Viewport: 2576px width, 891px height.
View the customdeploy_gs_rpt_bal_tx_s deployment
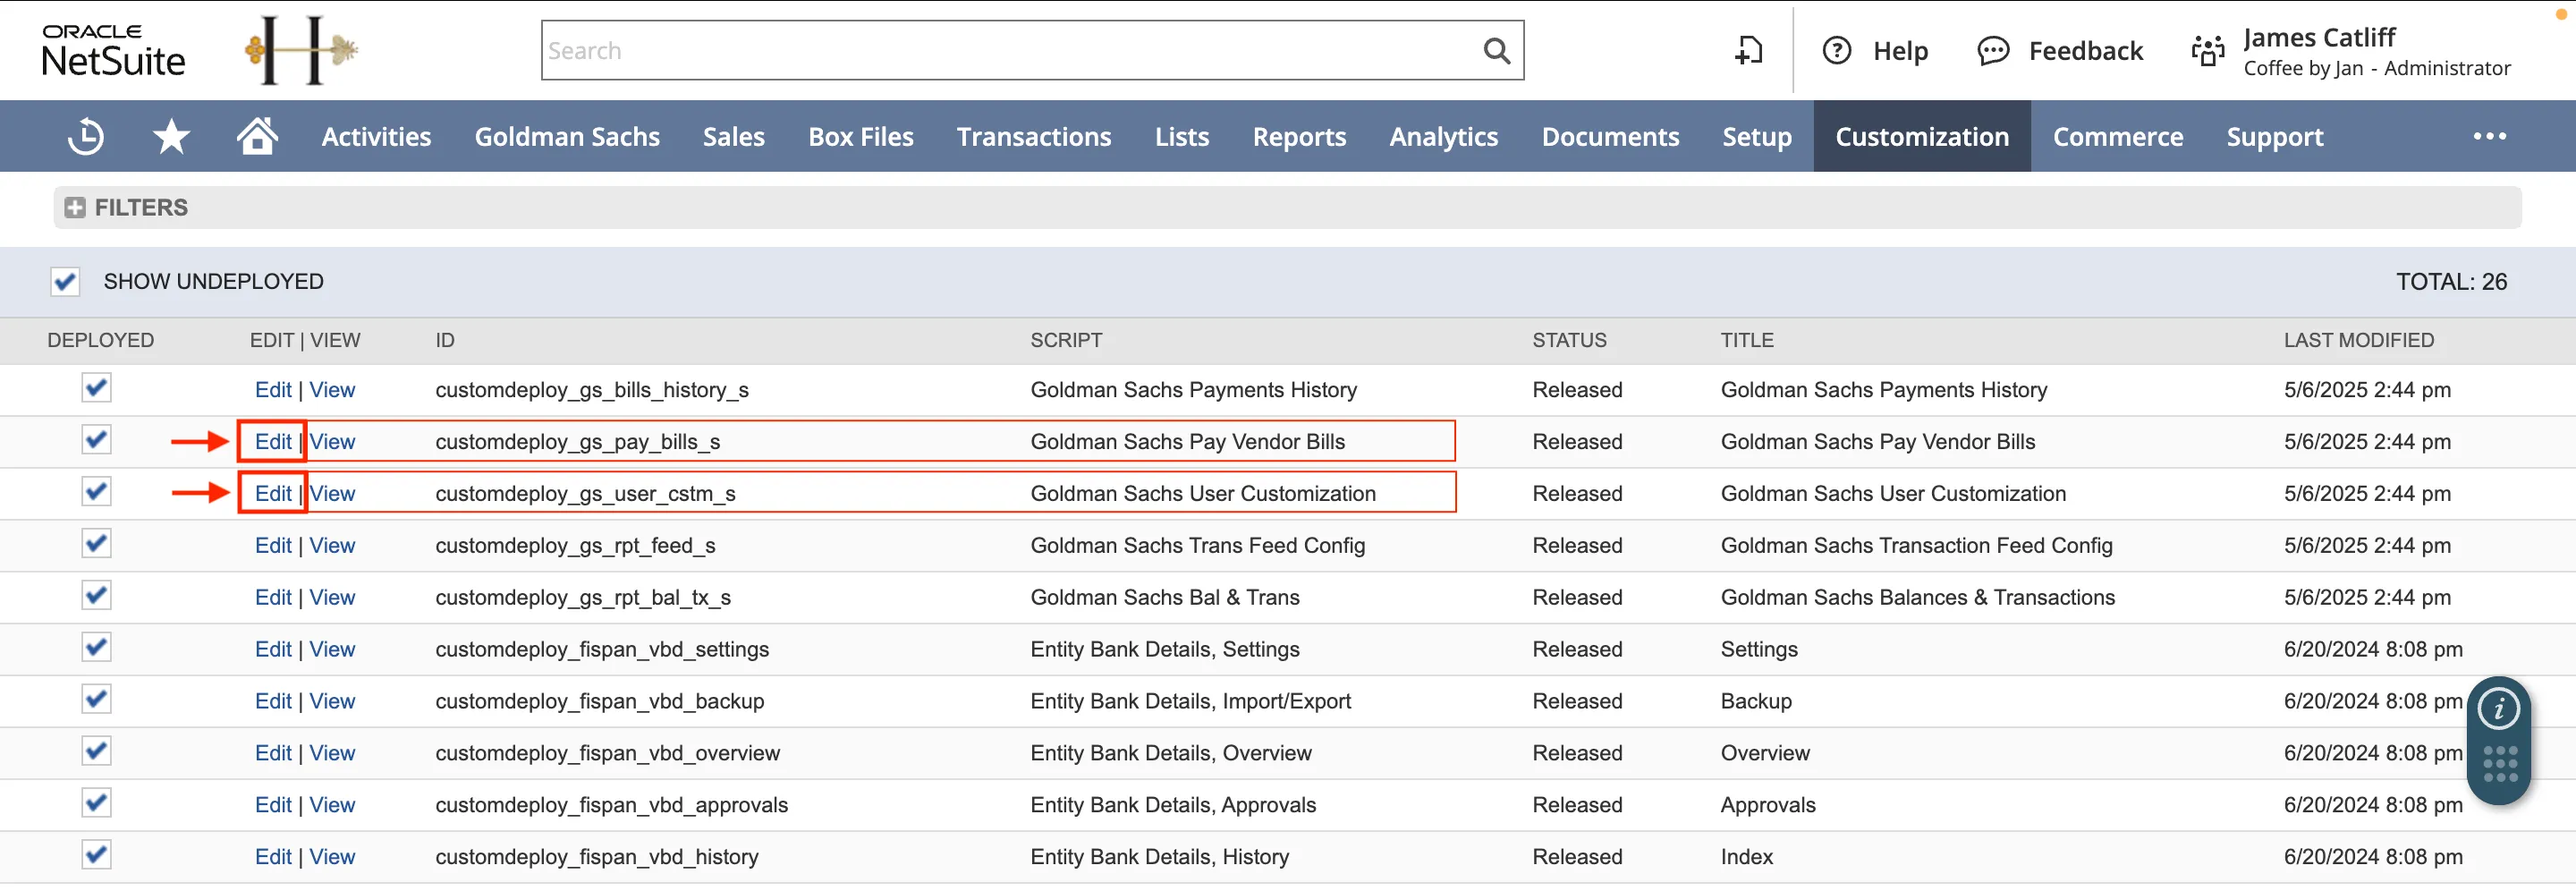[x=332, y=598]
